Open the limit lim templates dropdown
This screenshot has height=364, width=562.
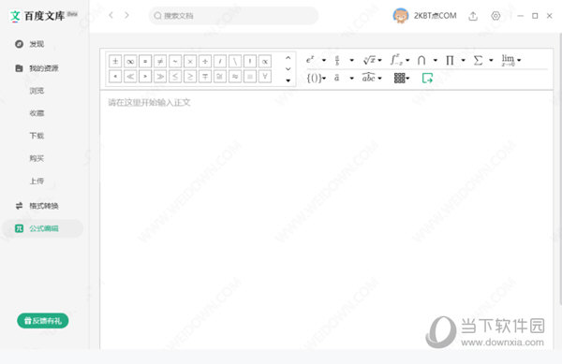(x=511, y=60)
